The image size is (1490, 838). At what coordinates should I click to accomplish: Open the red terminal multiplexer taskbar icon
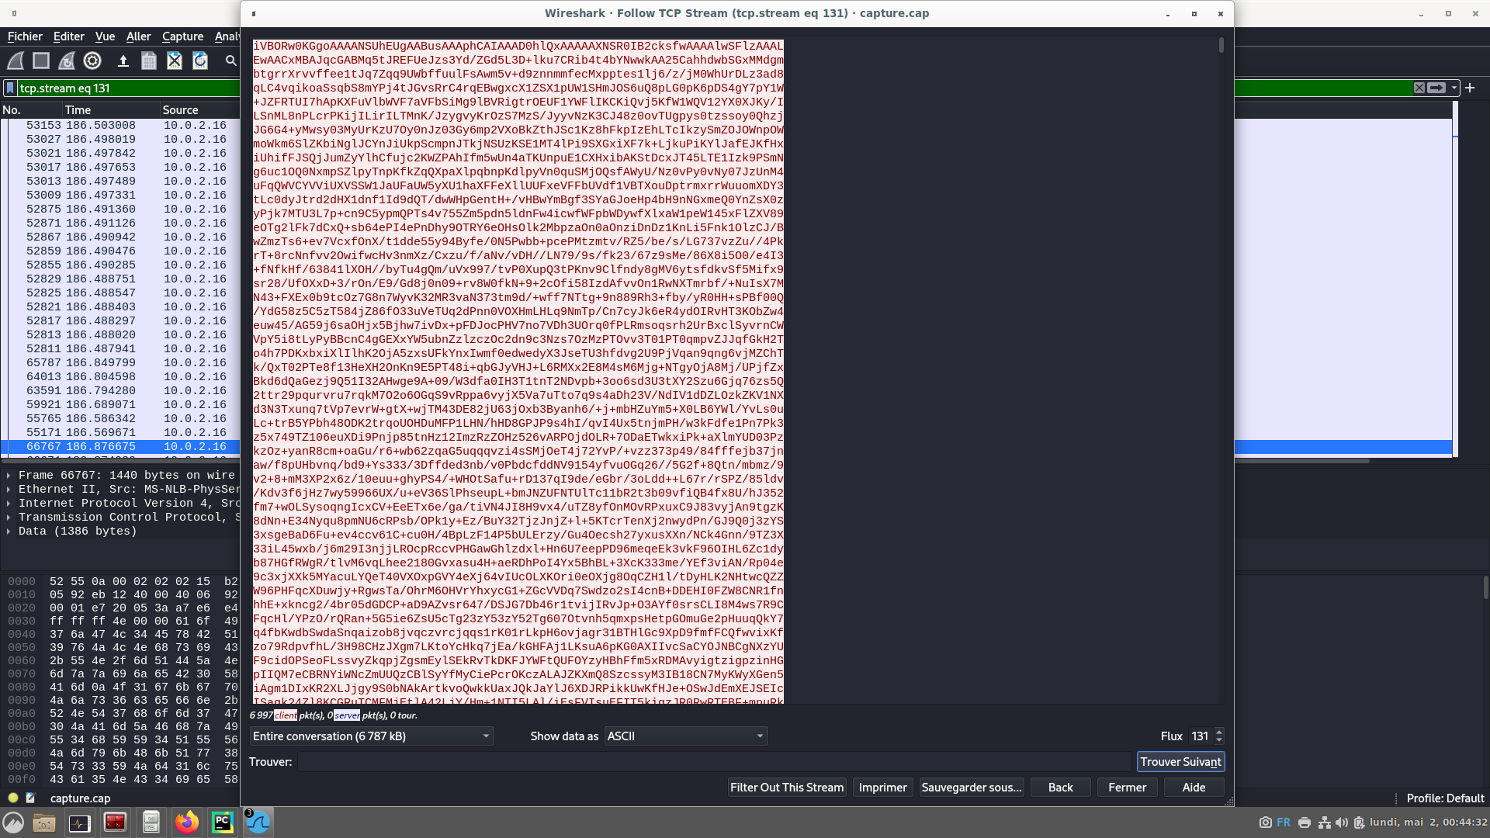pos(116,822)
